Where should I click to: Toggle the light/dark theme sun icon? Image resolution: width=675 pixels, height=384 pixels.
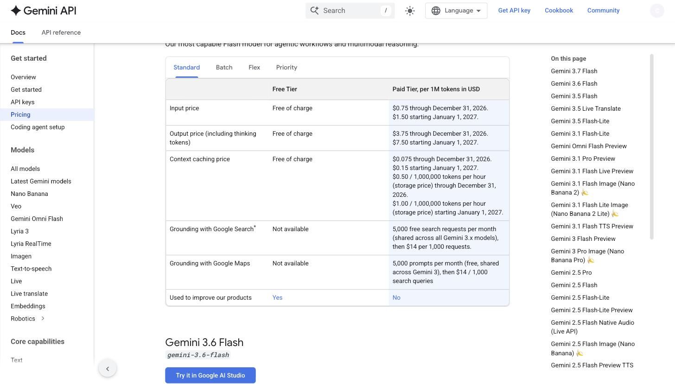[x=410, y=11]
